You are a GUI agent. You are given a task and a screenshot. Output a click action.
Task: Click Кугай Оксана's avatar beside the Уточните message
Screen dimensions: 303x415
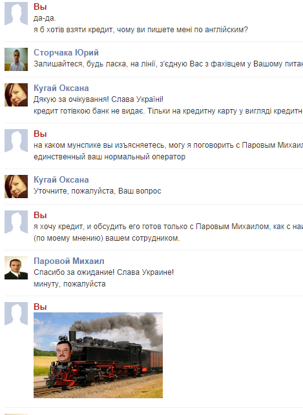tap(16, 187)
